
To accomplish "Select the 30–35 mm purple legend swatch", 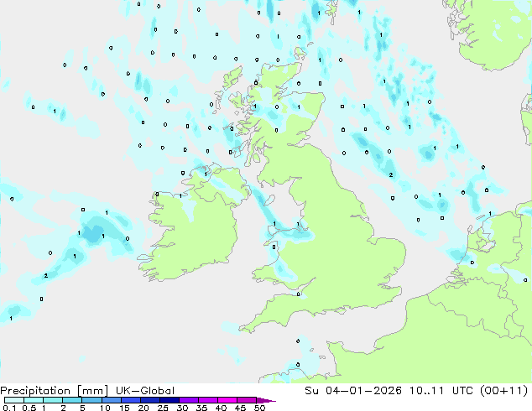I will 188,400.
